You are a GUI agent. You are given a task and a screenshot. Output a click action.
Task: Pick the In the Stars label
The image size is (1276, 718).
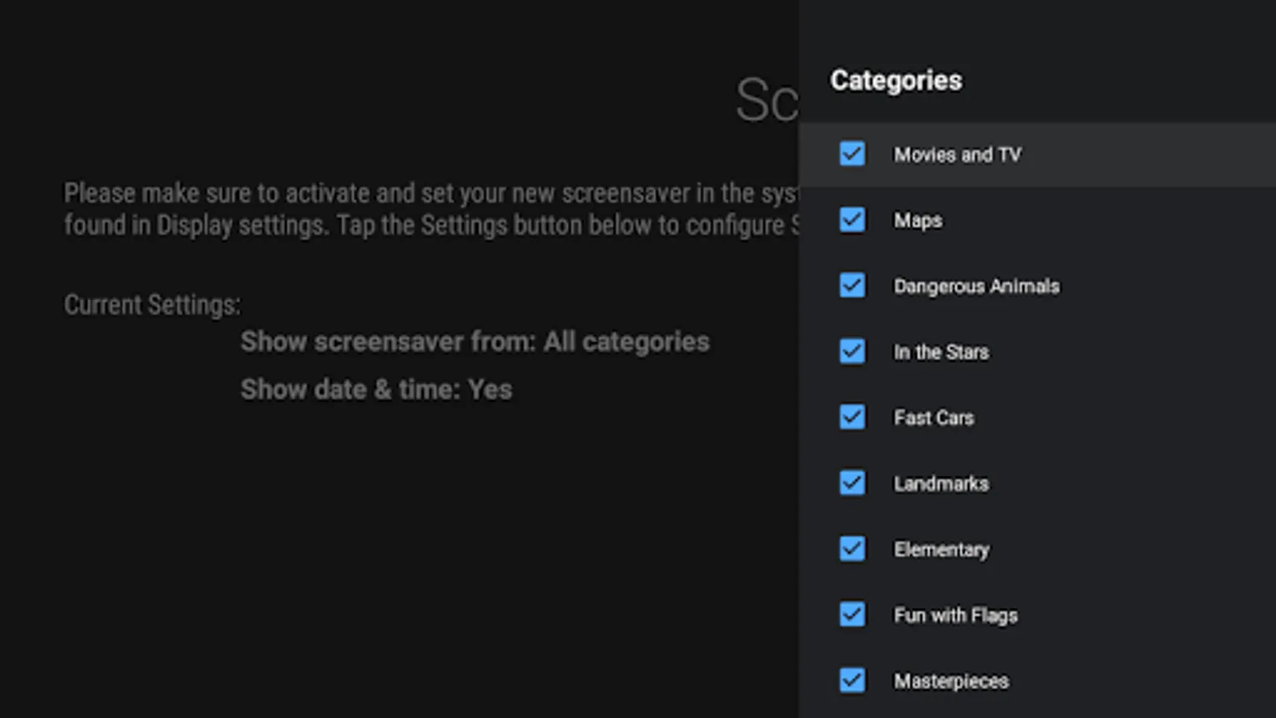941,352
